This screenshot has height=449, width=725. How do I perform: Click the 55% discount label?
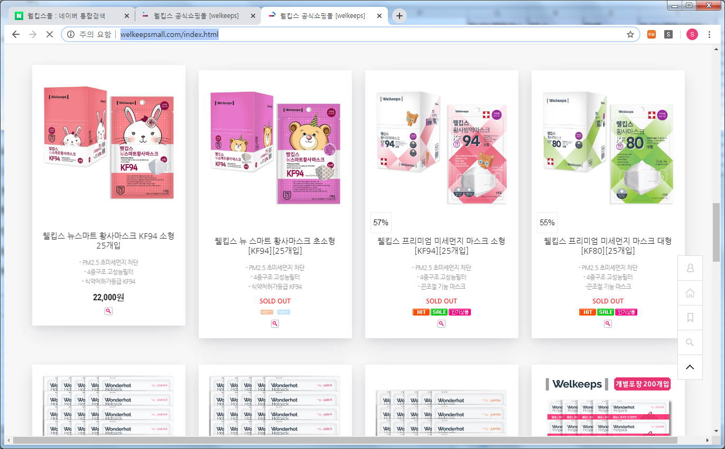[547, 223]
